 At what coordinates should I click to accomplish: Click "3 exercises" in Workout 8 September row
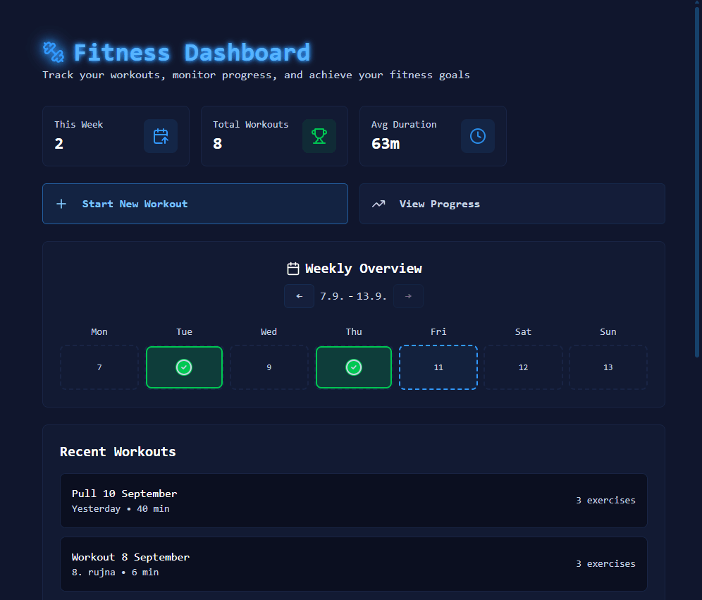[605, 564]
